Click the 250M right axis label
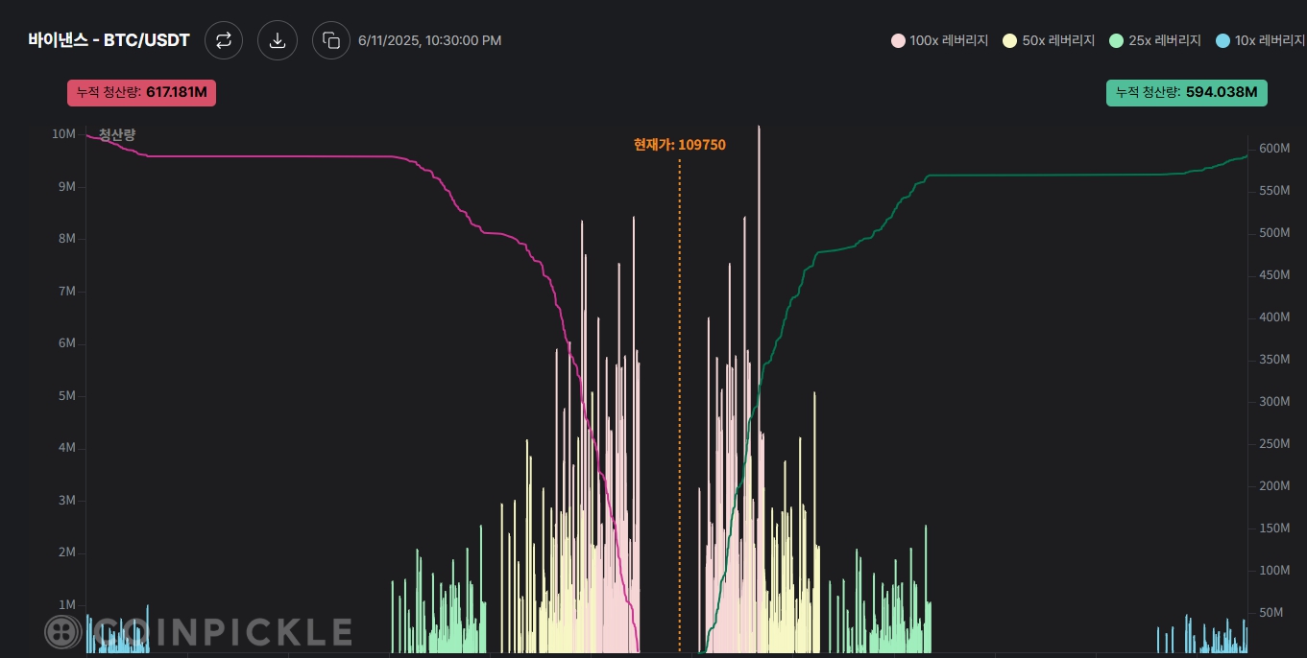This screenshot has height=658, width=1307. pos(1273,444)
